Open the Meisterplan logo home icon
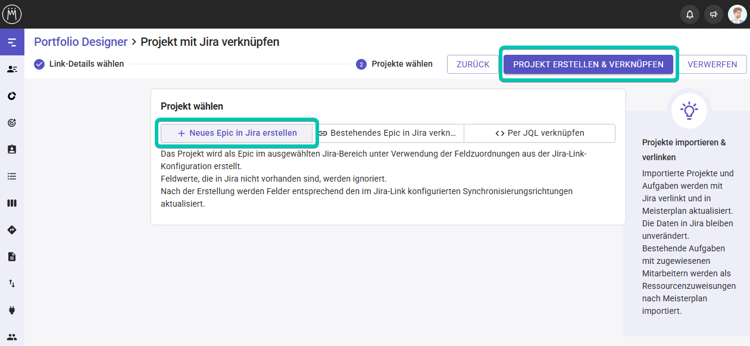The height and width of the screenshot is (346, 750). (x=12, y=14)
